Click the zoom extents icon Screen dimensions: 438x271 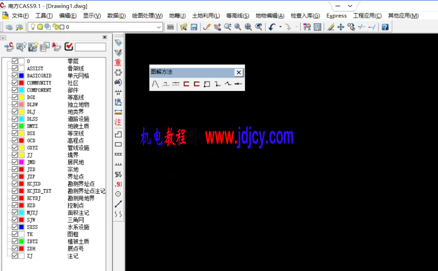coord(248,27)
